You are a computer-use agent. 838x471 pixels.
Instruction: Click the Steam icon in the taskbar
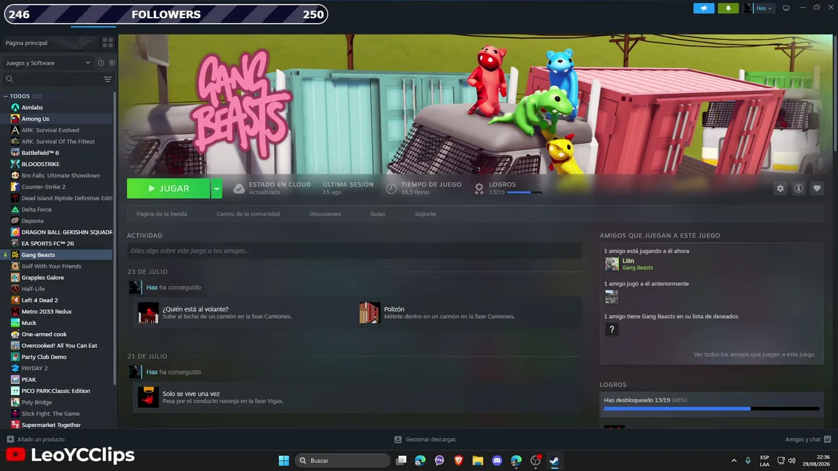pos(555,461)
